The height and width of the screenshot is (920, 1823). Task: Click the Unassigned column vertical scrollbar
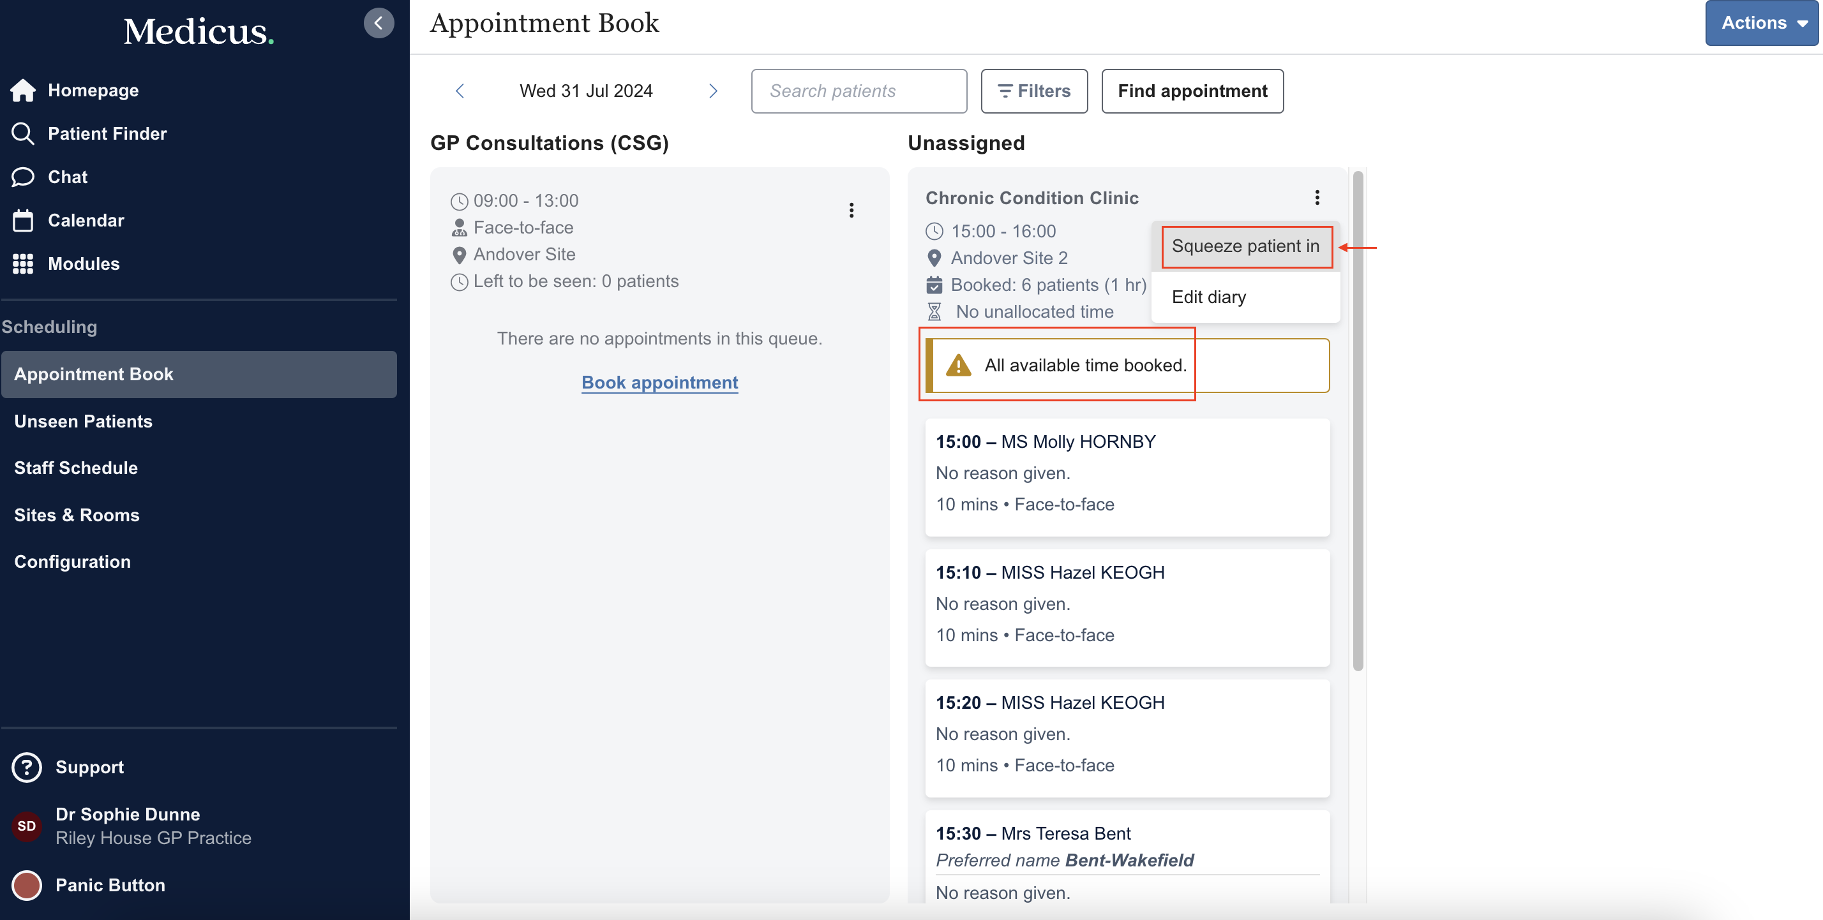1357,420
